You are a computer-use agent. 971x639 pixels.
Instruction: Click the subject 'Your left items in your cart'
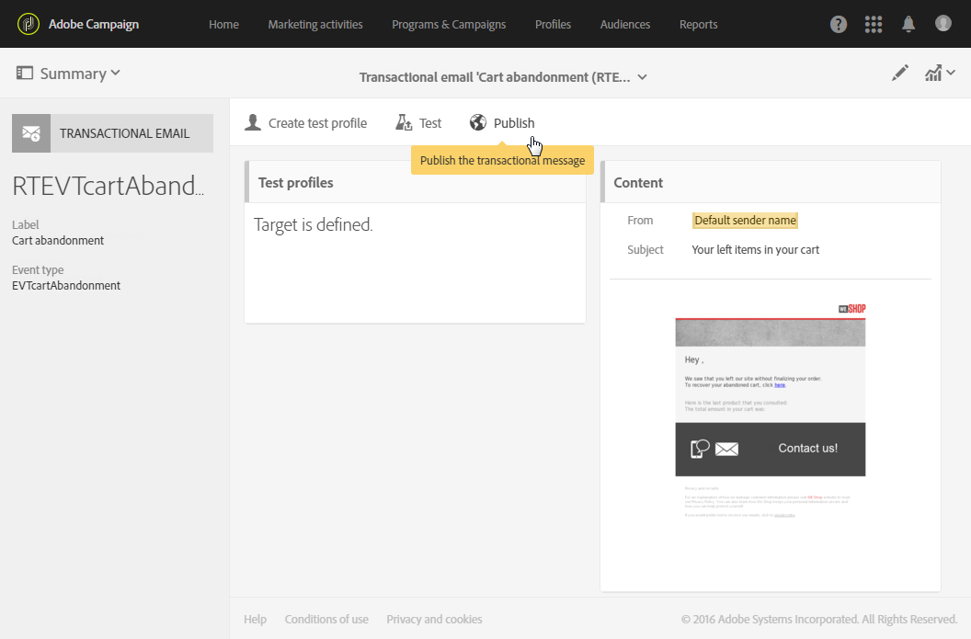tap(756, 249)
